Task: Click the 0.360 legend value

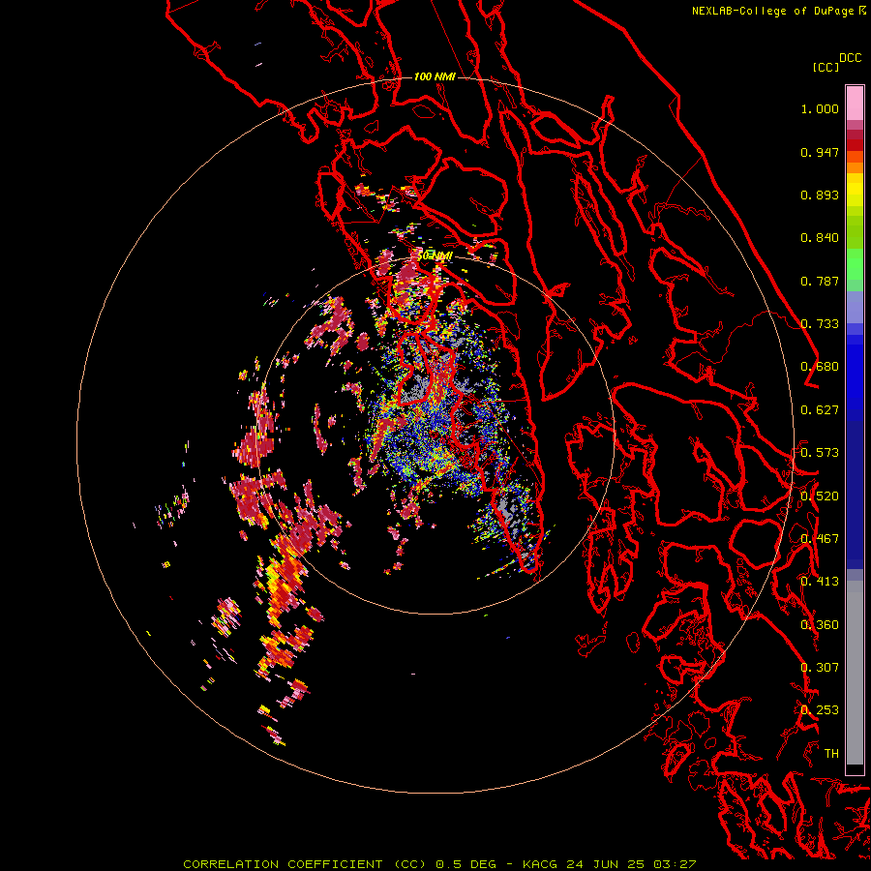Action: 820,625
